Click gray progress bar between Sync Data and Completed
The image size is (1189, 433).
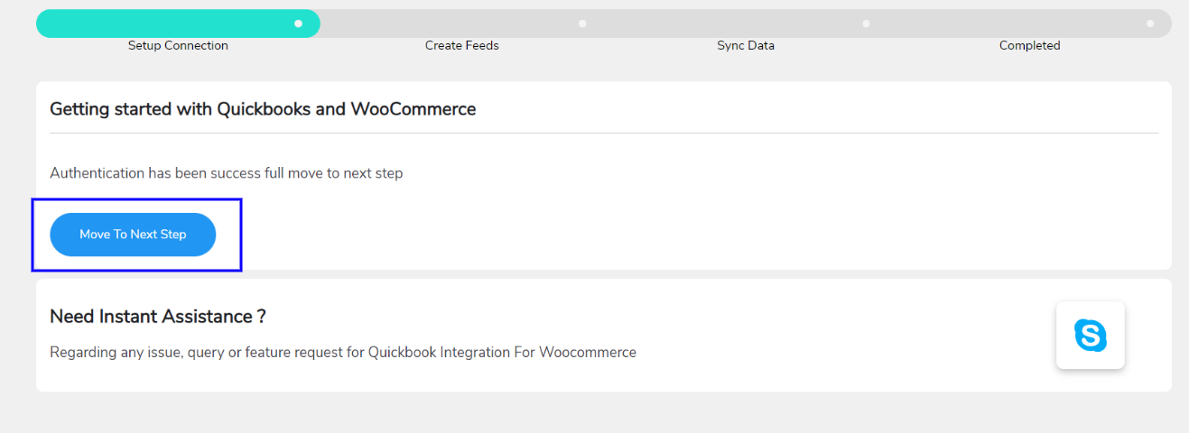click(1008, 23)
